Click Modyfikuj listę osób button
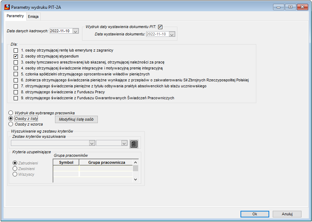 click(76, 120)
